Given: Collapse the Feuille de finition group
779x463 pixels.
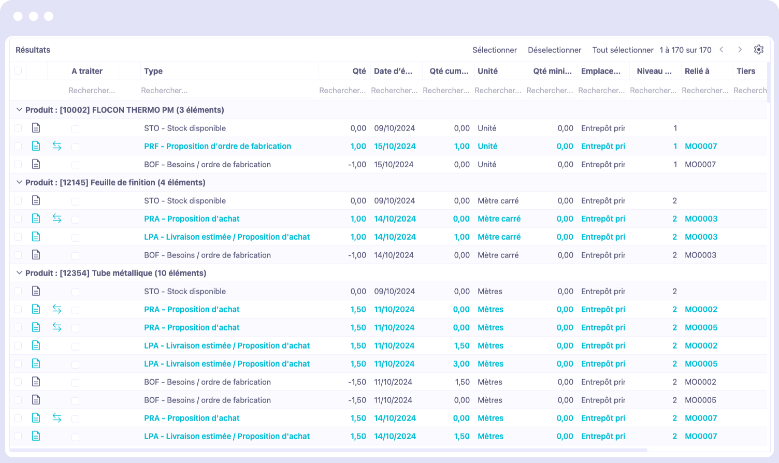Looking at the screenshot, I should [20, 182].
